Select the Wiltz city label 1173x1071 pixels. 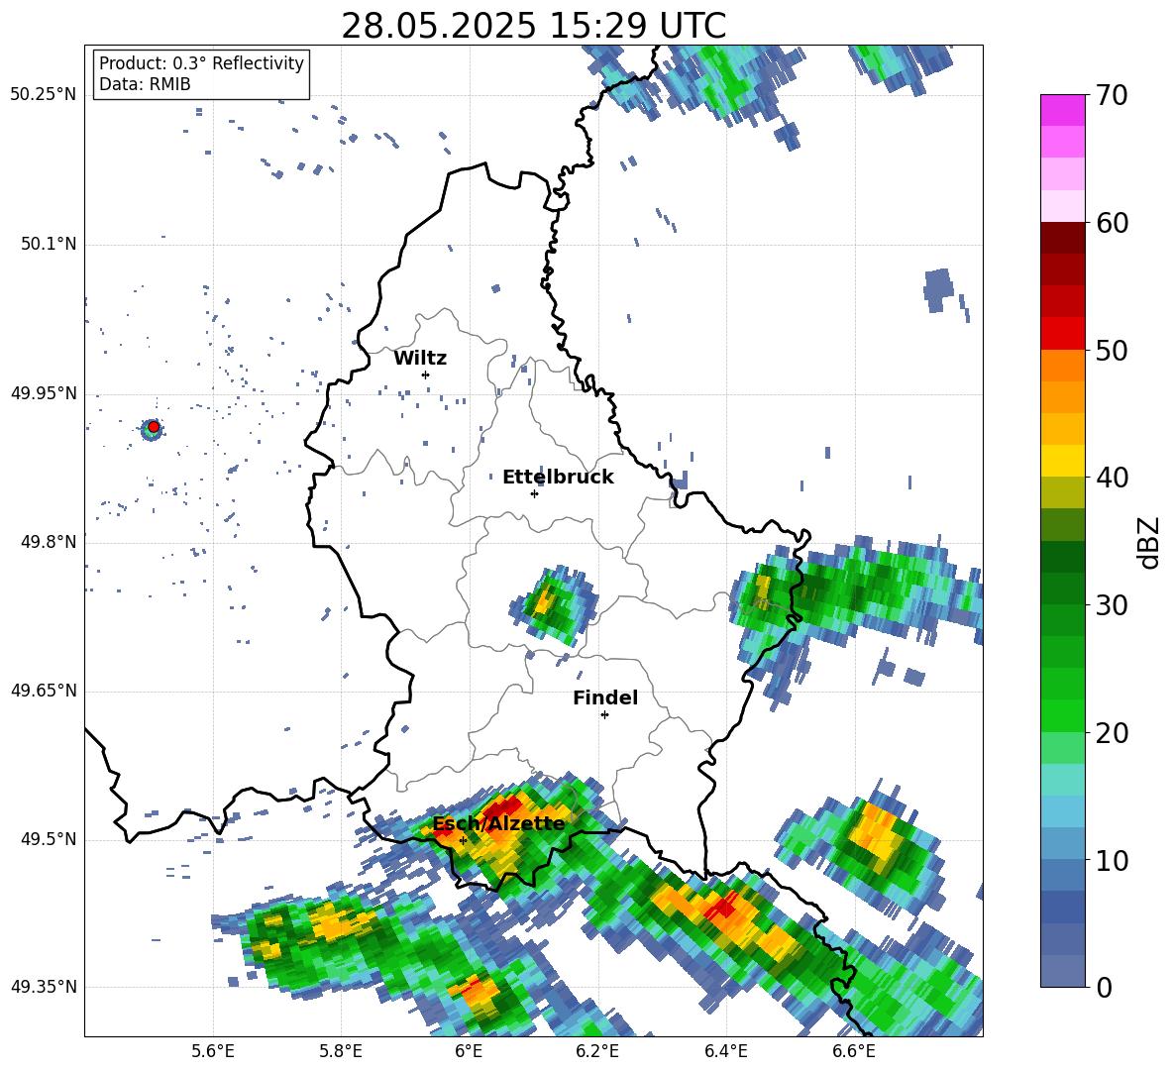pos(420,359)
